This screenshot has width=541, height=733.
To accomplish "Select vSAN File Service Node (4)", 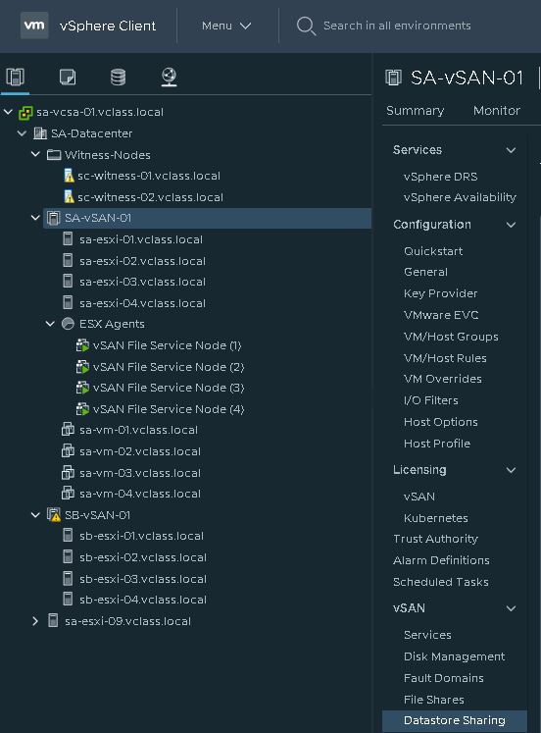I will (x=169, y=409).
